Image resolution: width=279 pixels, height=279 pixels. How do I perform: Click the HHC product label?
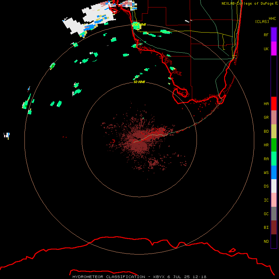pos(272,19)
